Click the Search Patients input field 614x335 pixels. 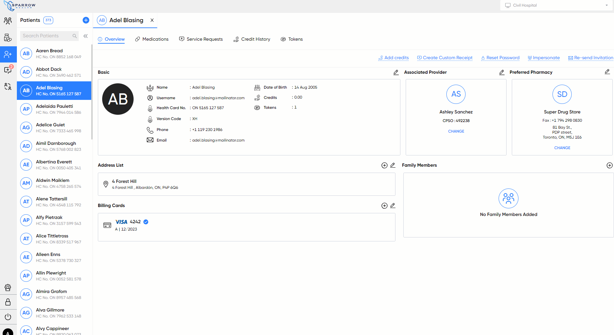click(x=46, y=36)
